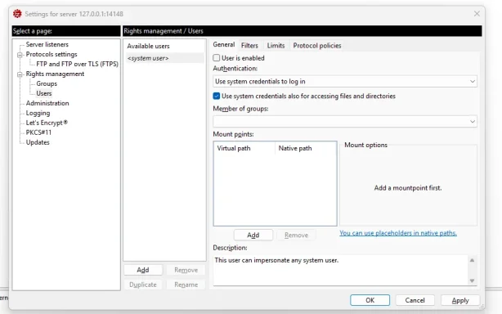The height and width of the screenshot is (314, 502).
Task: Click the Virtual path column header
Action: click(244, 148)
